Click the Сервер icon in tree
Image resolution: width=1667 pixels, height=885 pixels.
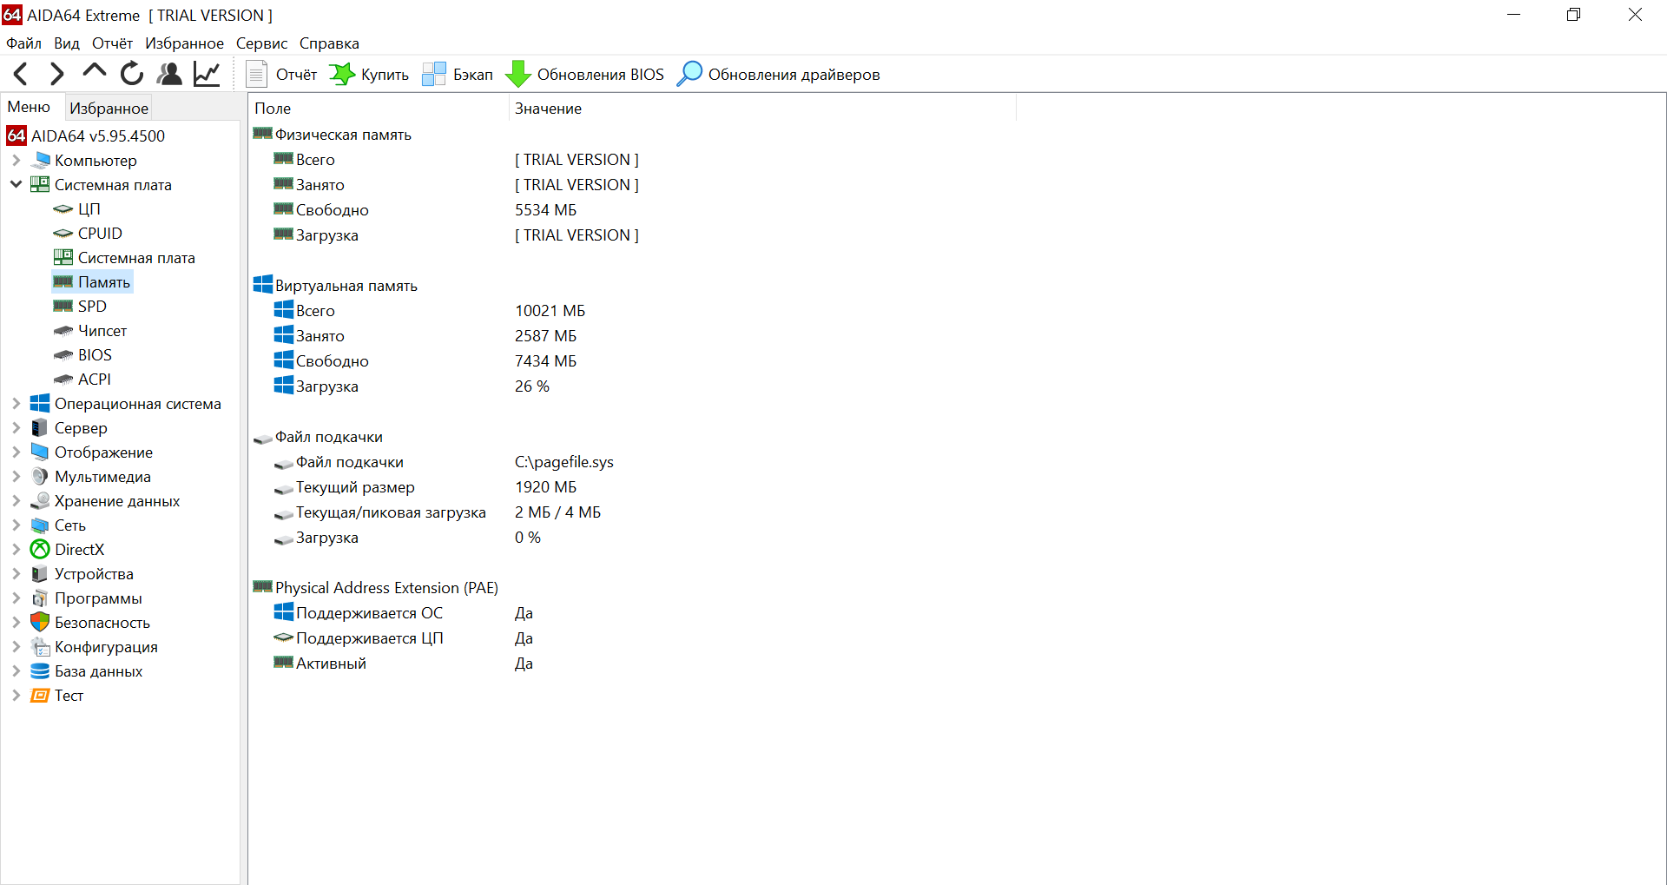(40, 427)
